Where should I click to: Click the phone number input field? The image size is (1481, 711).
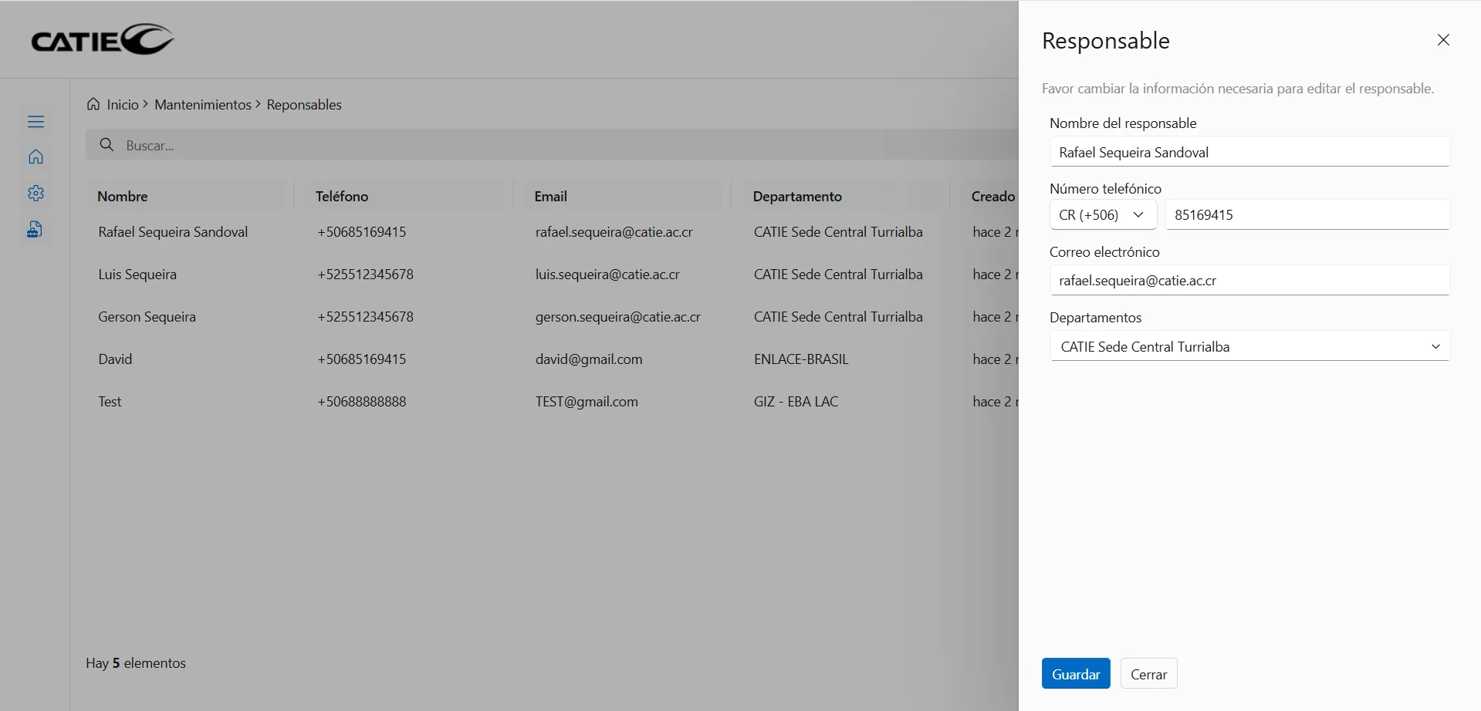[1307, 215]
